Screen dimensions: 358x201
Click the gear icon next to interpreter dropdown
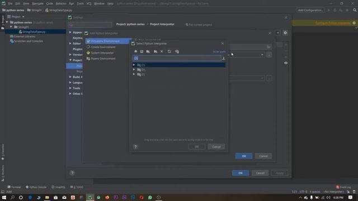click(285, 33)
